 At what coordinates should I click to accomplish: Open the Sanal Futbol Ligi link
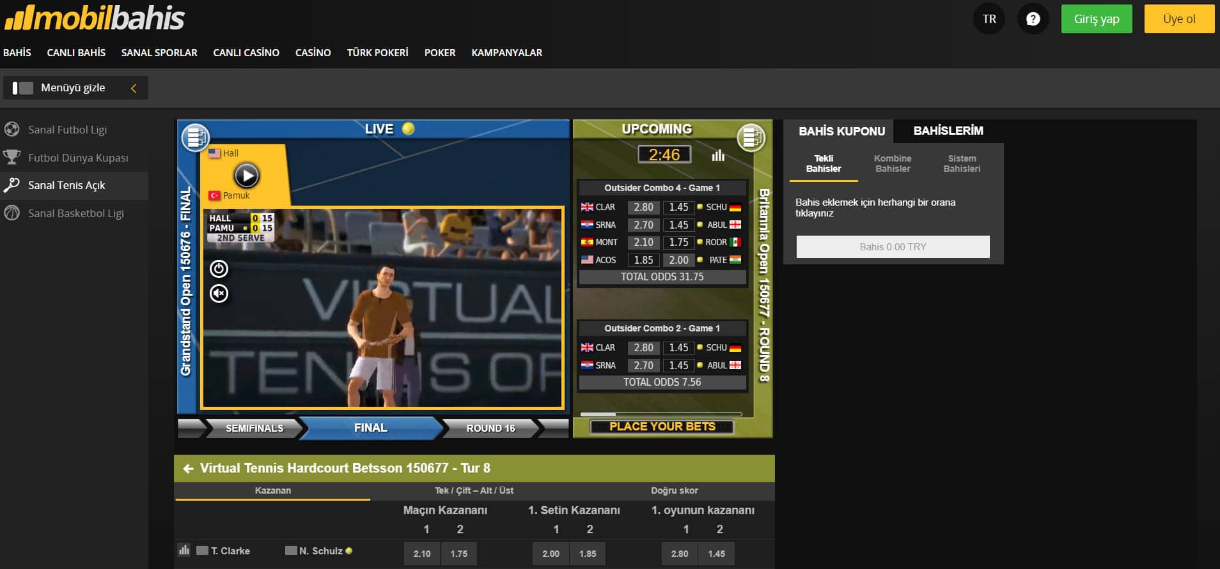click(68, 130)
